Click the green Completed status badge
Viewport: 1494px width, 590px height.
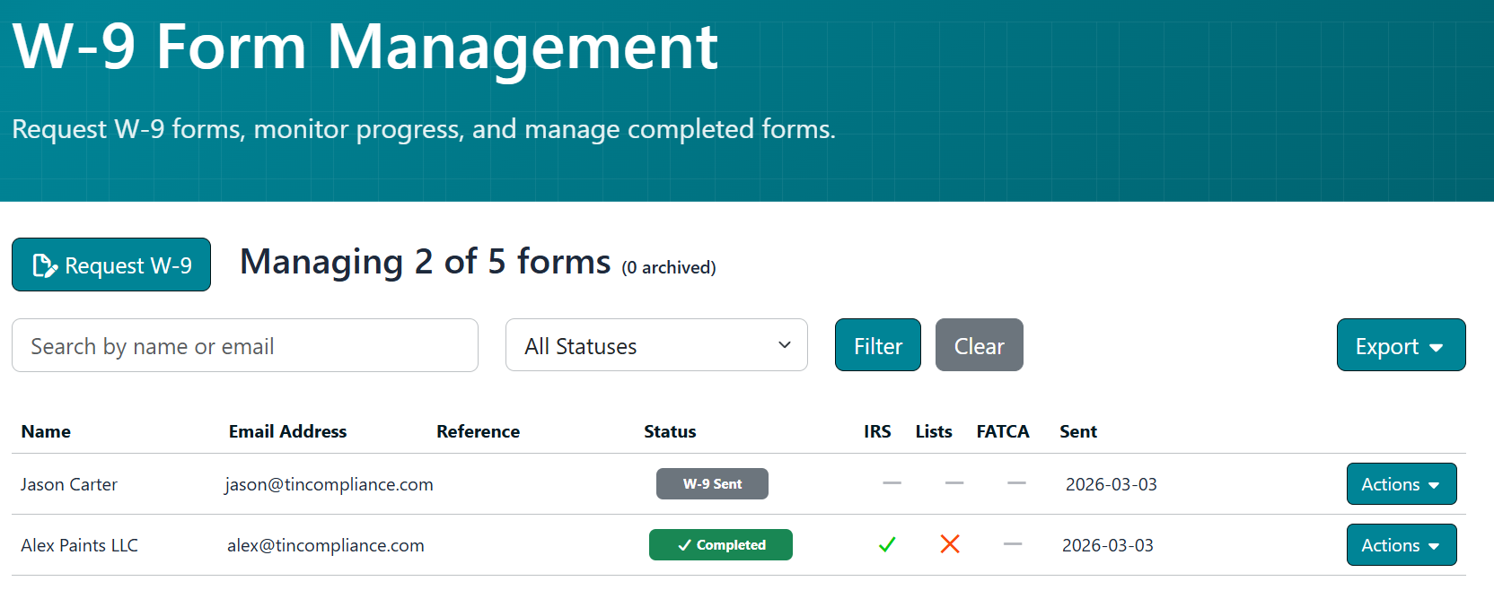pyautogui.click(x=720, y=545)
